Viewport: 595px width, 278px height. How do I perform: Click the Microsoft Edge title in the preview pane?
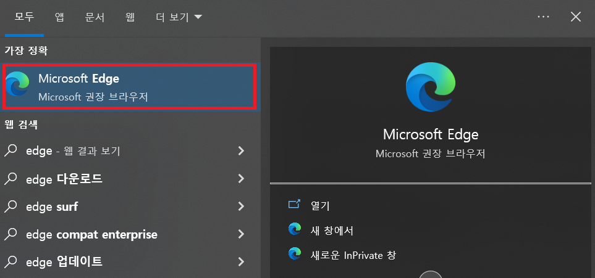point(430,134)
